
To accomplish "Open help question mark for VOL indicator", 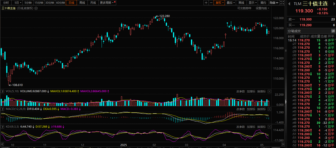I will [2, 91].
